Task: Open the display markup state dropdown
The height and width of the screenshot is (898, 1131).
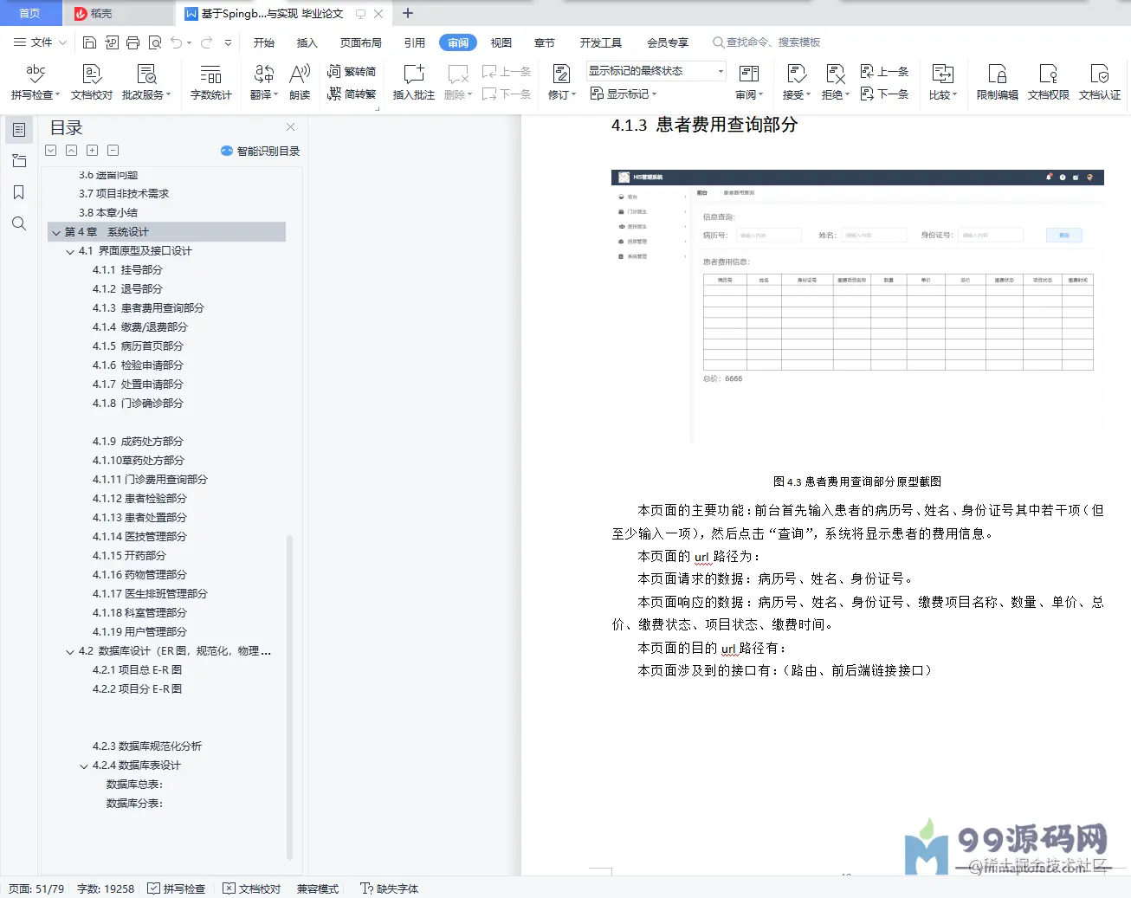Action: click(656, 71)
